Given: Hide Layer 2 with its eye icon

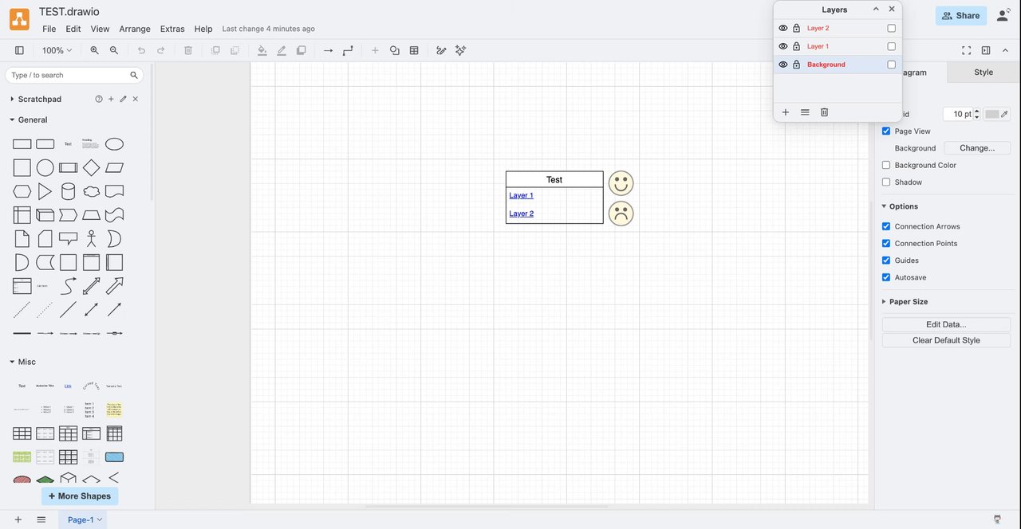Looking at the screenshot, I should click(x=783, y=28).
